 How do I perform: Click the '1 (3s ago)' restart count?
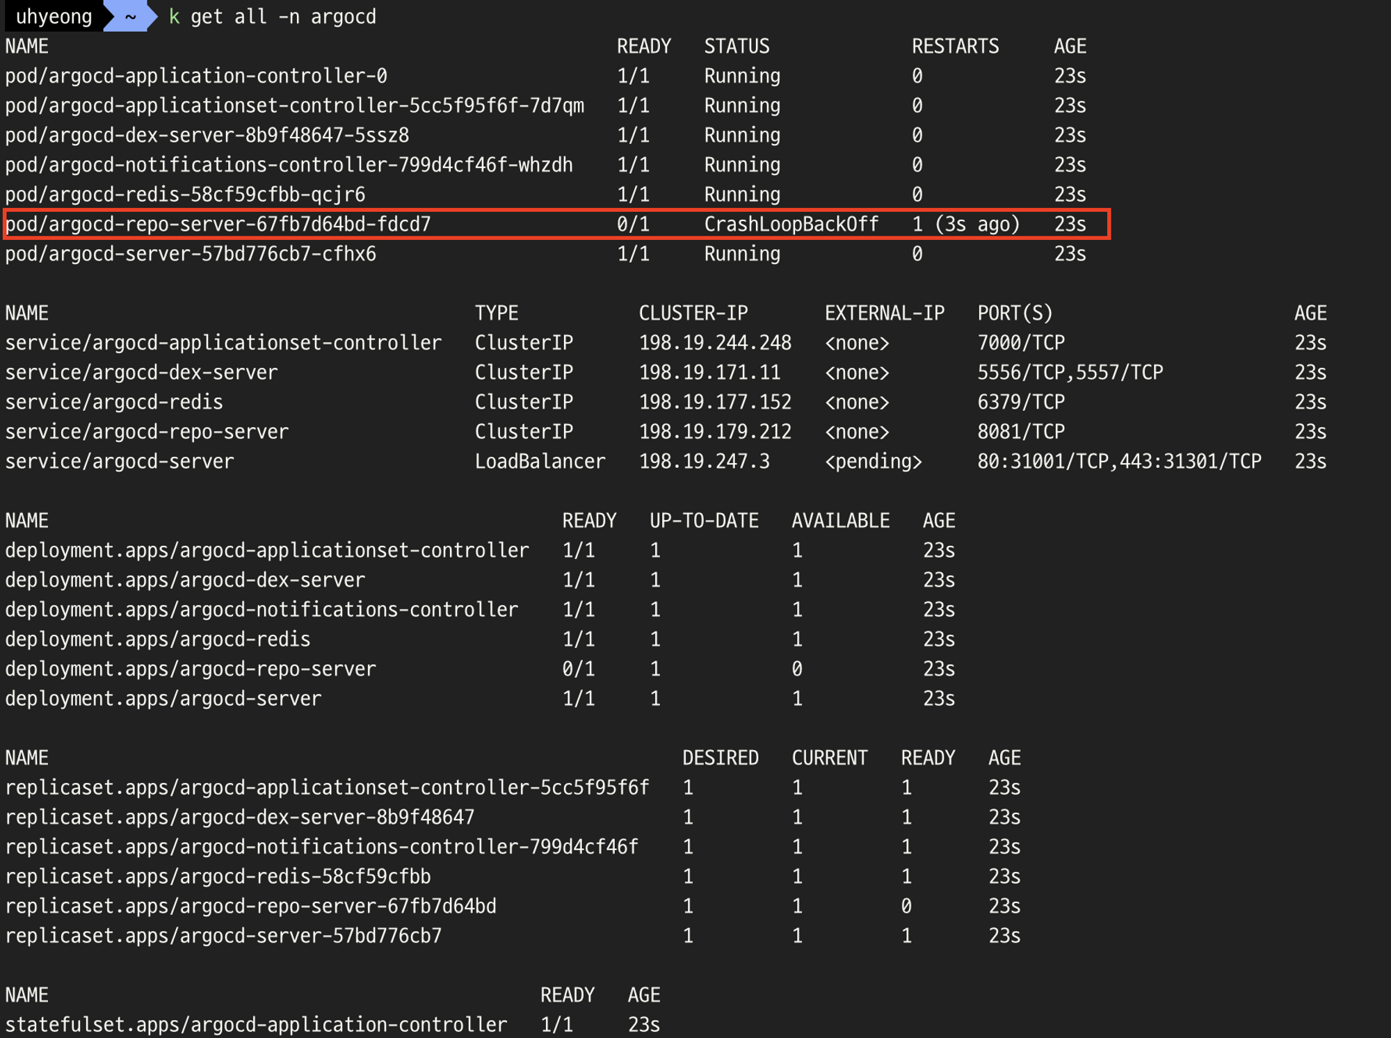[965, 224]
